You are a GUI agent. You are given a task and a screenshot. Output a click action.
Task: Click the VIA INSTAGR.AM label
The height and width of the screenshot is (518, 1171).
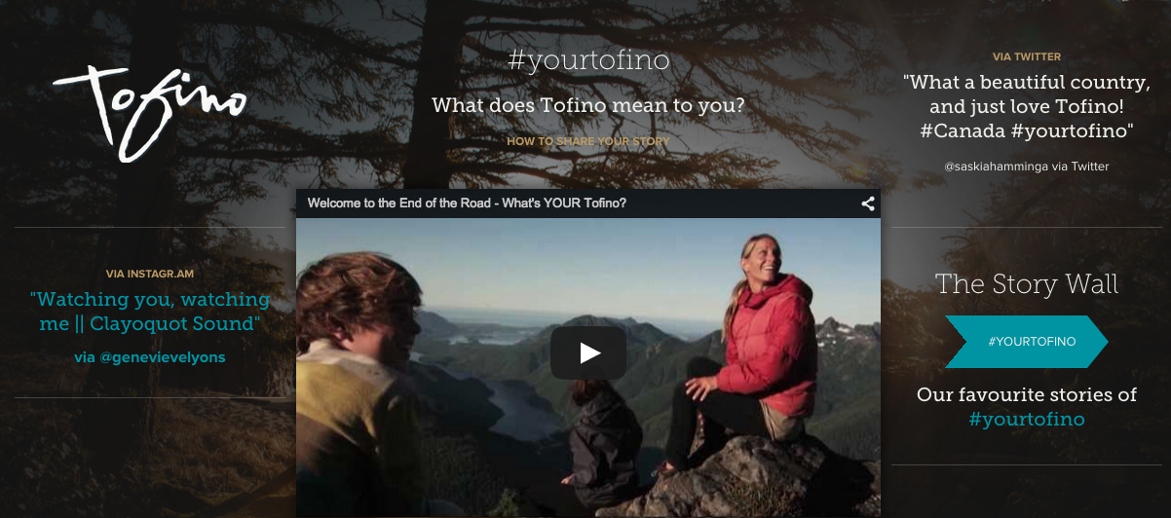150,275
